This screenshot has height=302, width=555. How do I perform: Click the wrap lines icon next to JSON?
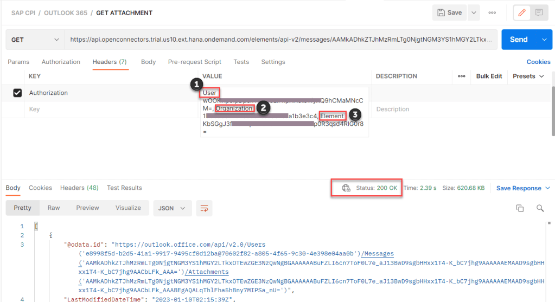point(205,208)
